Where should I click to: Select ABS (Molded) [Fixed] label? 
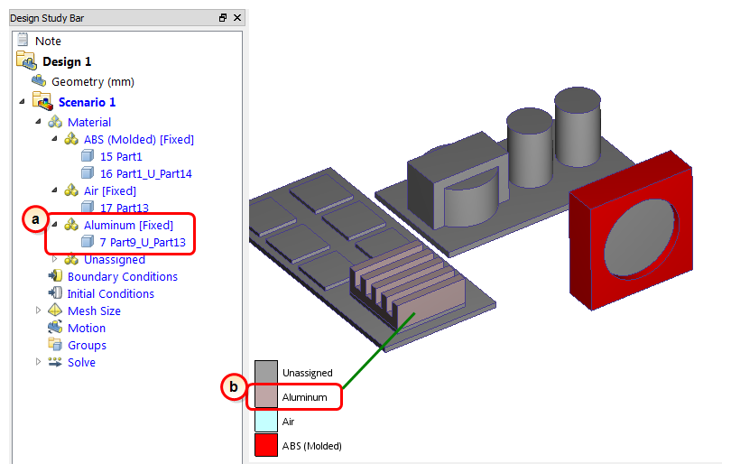pos(139,140)
